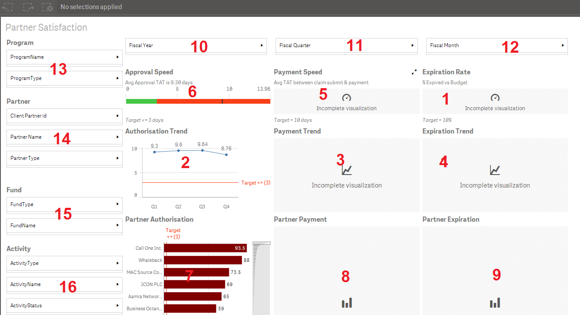Image resolution: width=580 pixels, height=315 pixels.
Task: Select the Aamra Networ... bar
Action: coord(193,296)
